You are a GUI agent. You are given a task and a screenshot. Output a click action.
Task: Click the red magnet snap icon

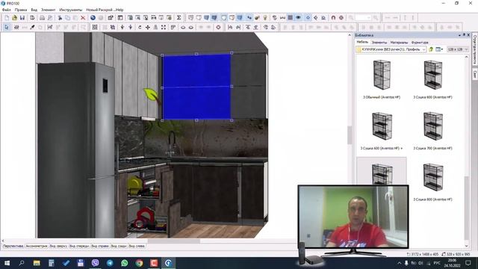[333, 18]
